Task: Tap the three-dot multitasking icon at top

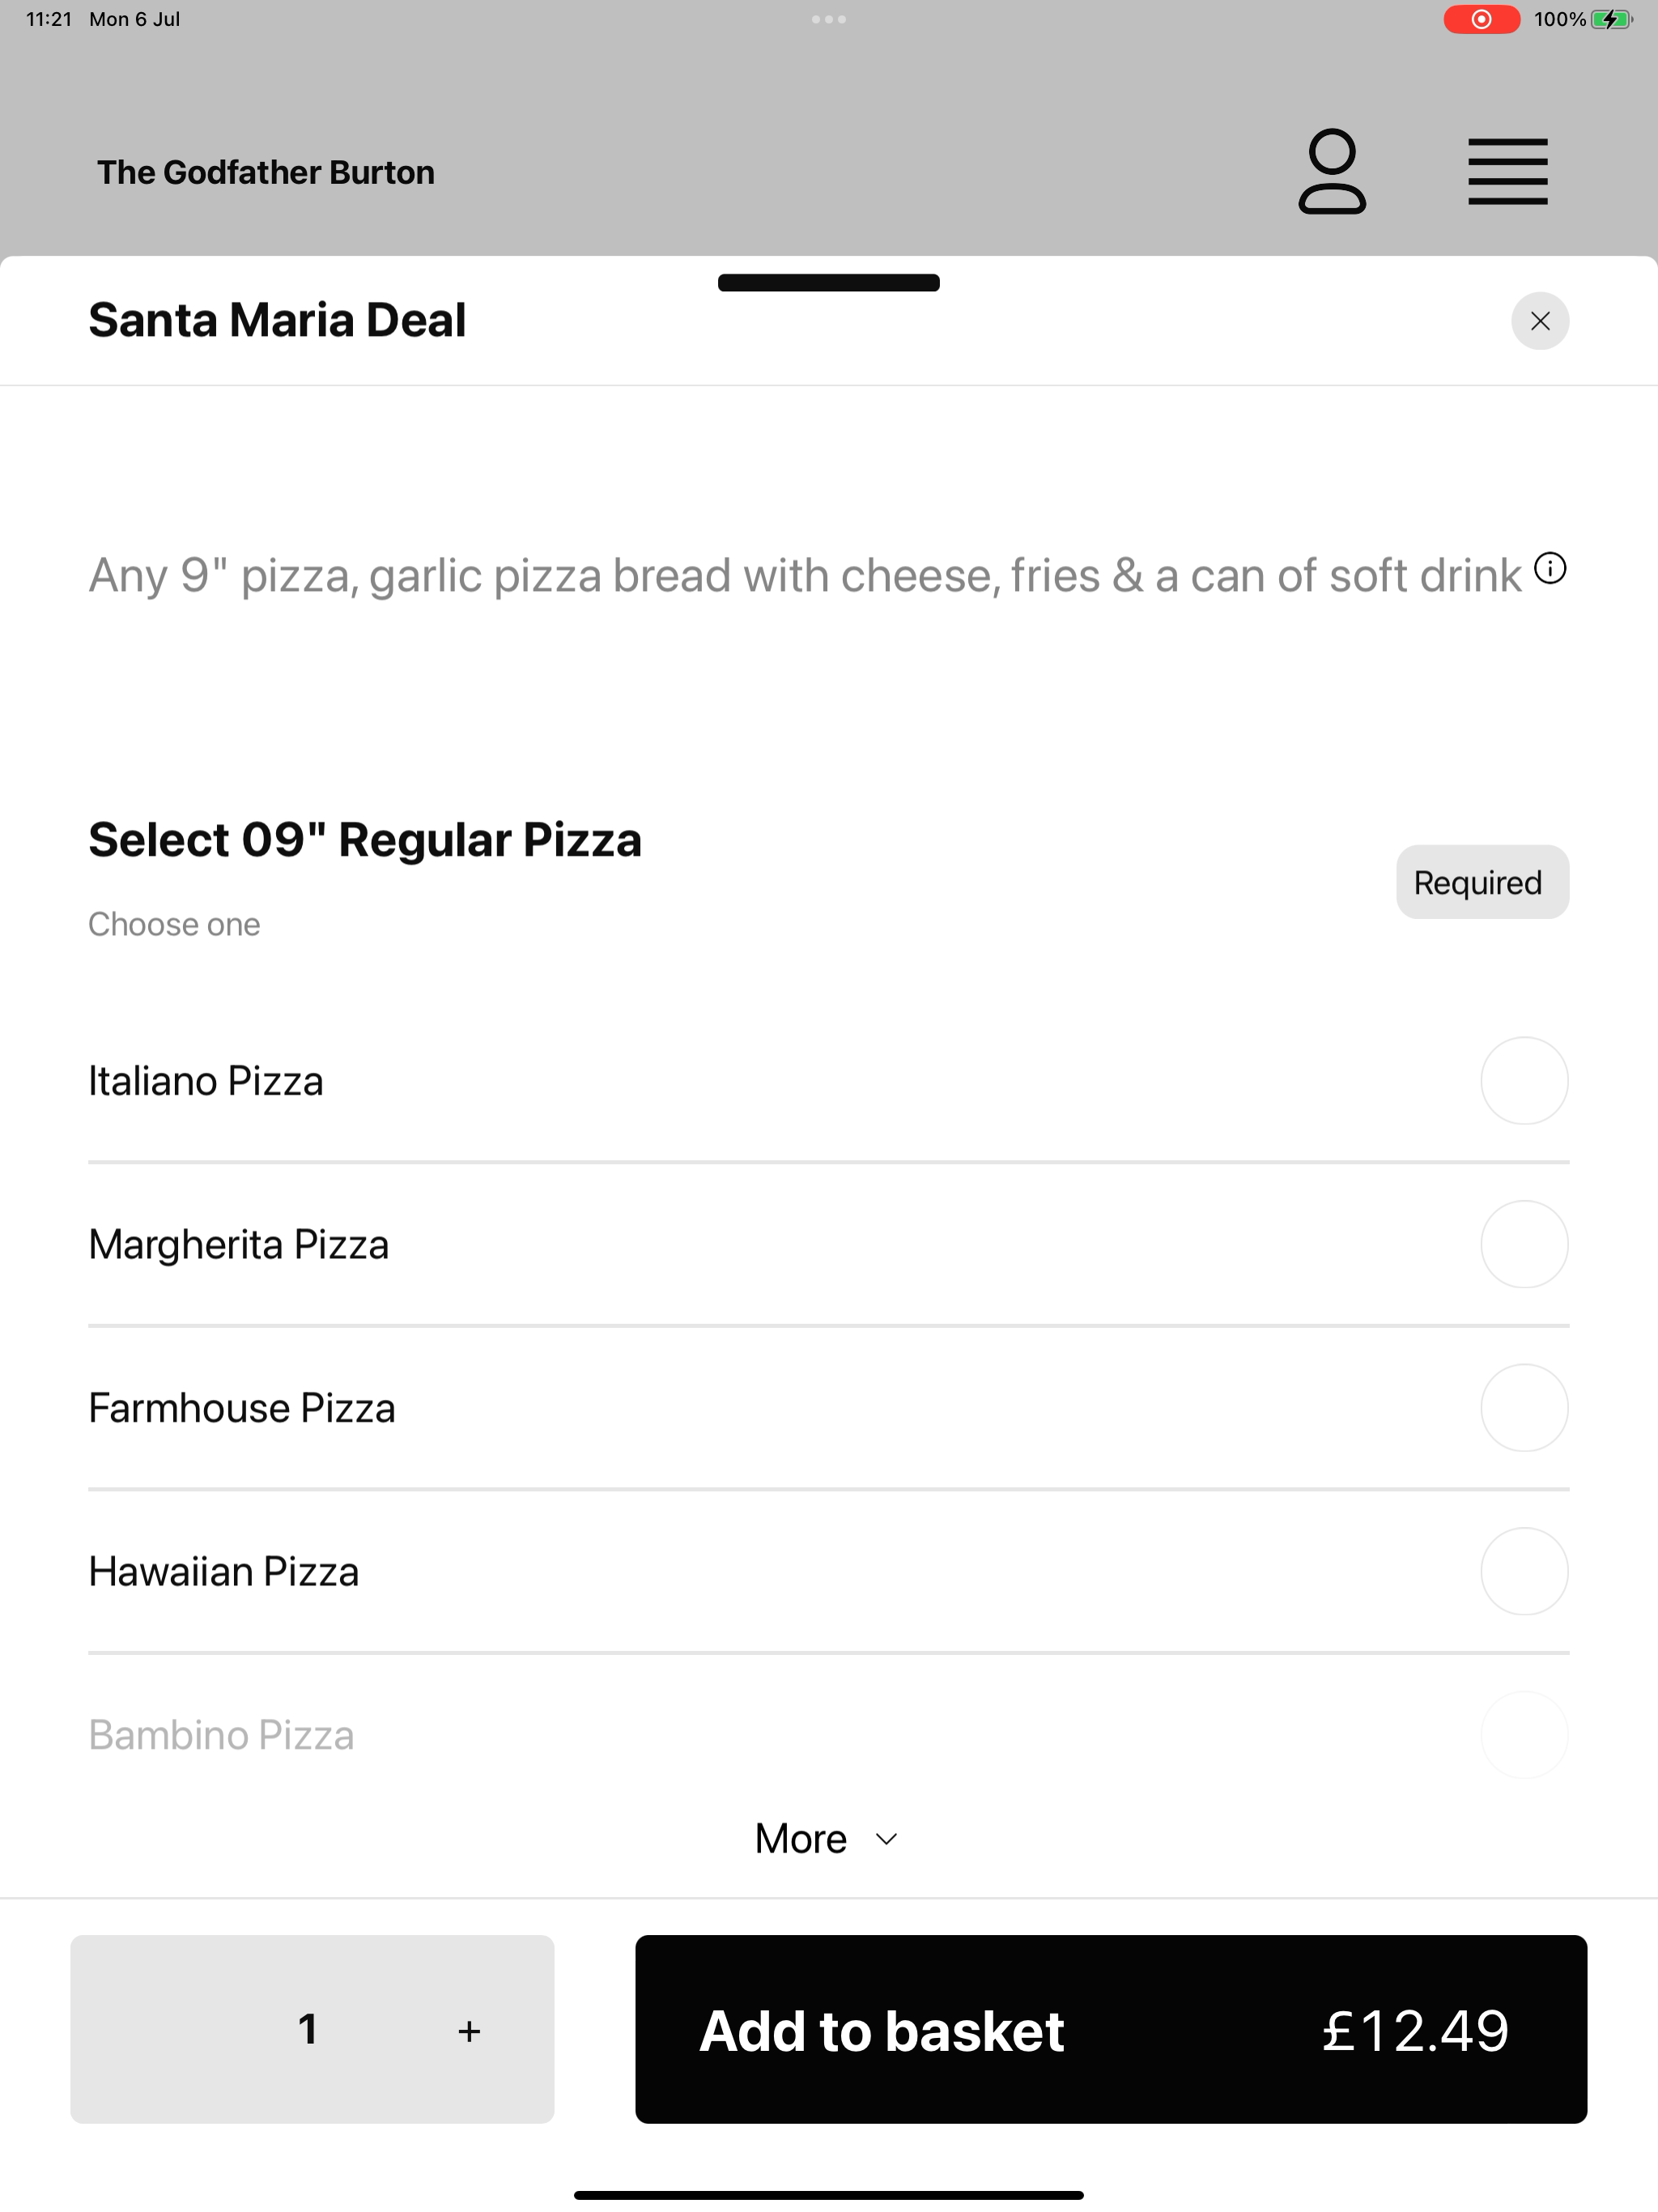Action: [x=829, y=19]
